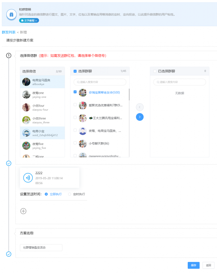
Task: Select WeChat account 小优three
Action: click(42, 120)
